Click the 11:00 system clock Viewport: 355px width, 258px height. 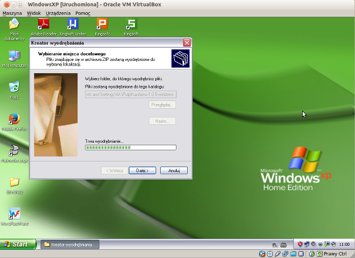[344, 244]
